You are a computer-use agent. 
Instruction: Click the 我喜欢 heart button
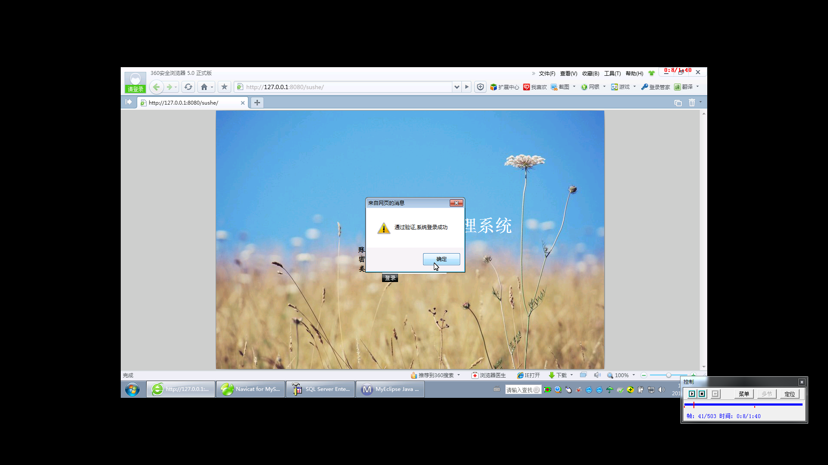click(x=535, y=87)
